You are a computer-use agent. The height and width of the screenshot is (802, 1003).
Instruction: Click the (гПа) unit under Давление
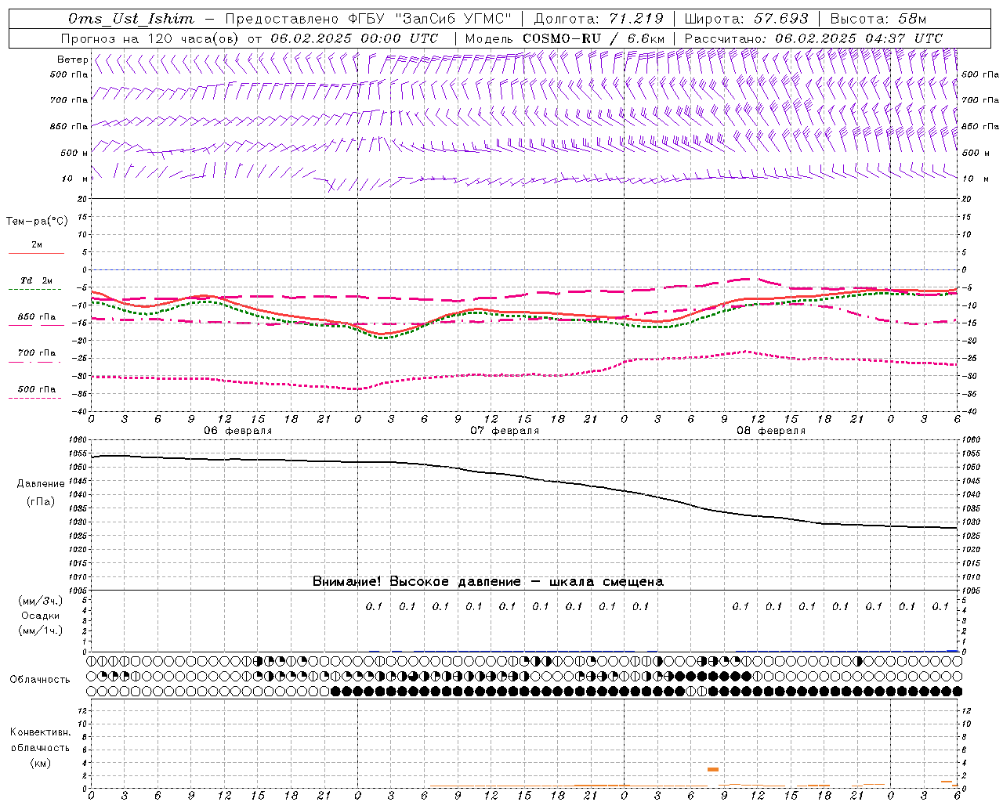click(x=41, y=501)
